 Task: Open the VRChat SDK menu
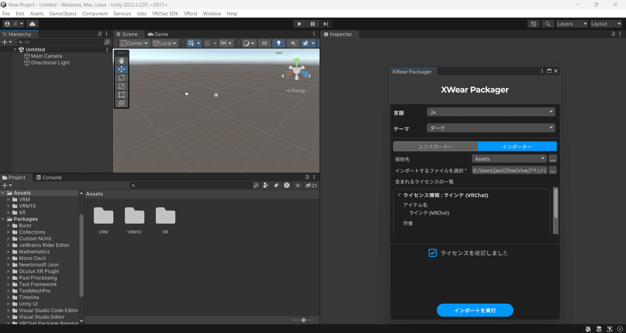pyautogui.click(x=165, y=14)
